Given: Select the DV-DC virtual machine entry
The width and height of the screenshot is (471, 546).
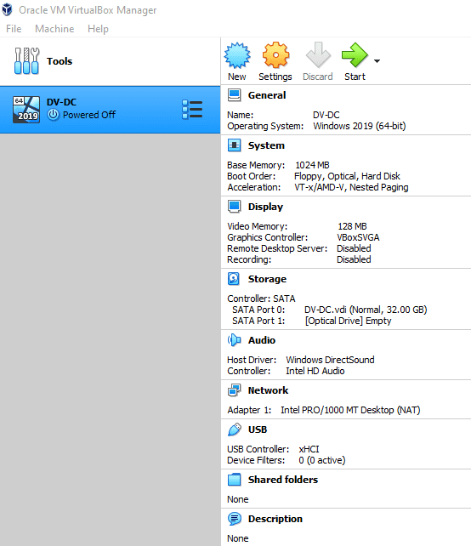Looking at the screenshot, I should pyautogui.click(x=110, y=110).
